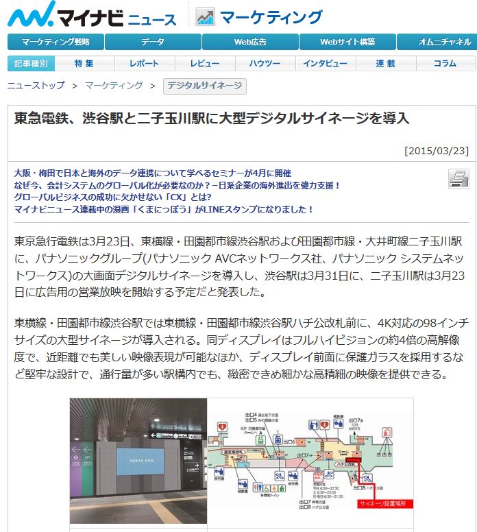Viewport: 477px width, 532px height.
Task: Open the コラム article type
Action: [x=445, y=64]
